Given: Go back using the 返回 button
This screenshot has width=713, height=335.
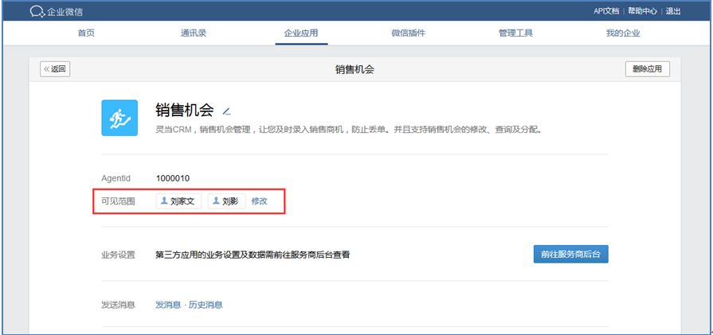Looking at the screenshot, I should tap(55, 69).
